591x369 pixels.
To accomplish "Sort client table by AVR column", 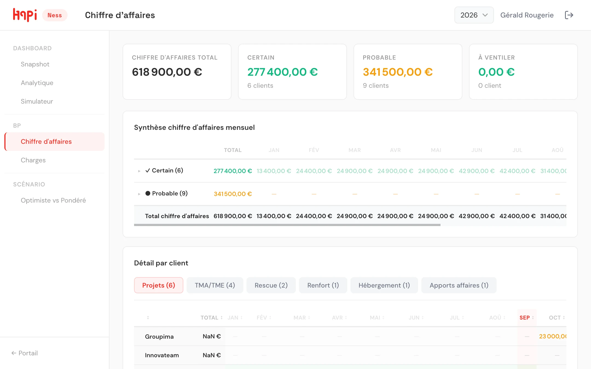I will tap(340, 318).
